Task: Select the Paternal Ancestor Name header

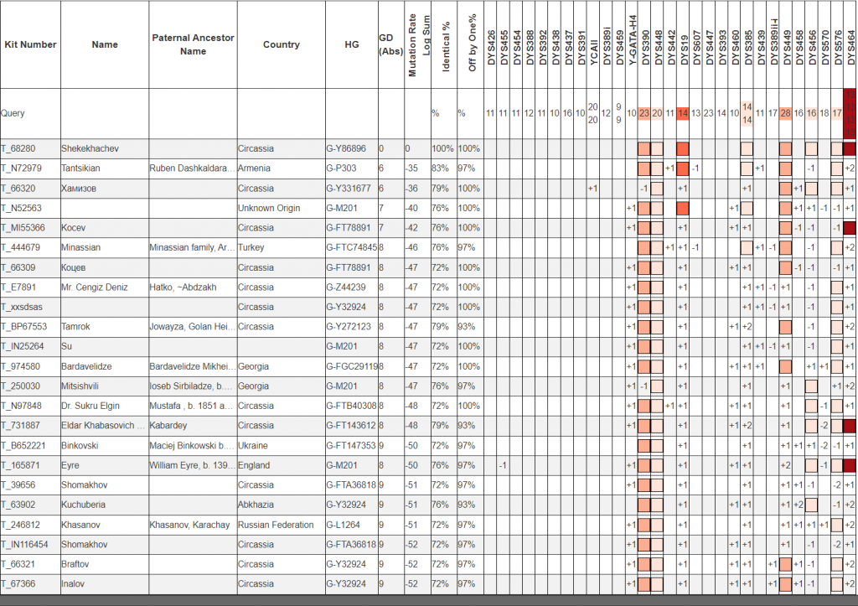Action: pos(193,44)
